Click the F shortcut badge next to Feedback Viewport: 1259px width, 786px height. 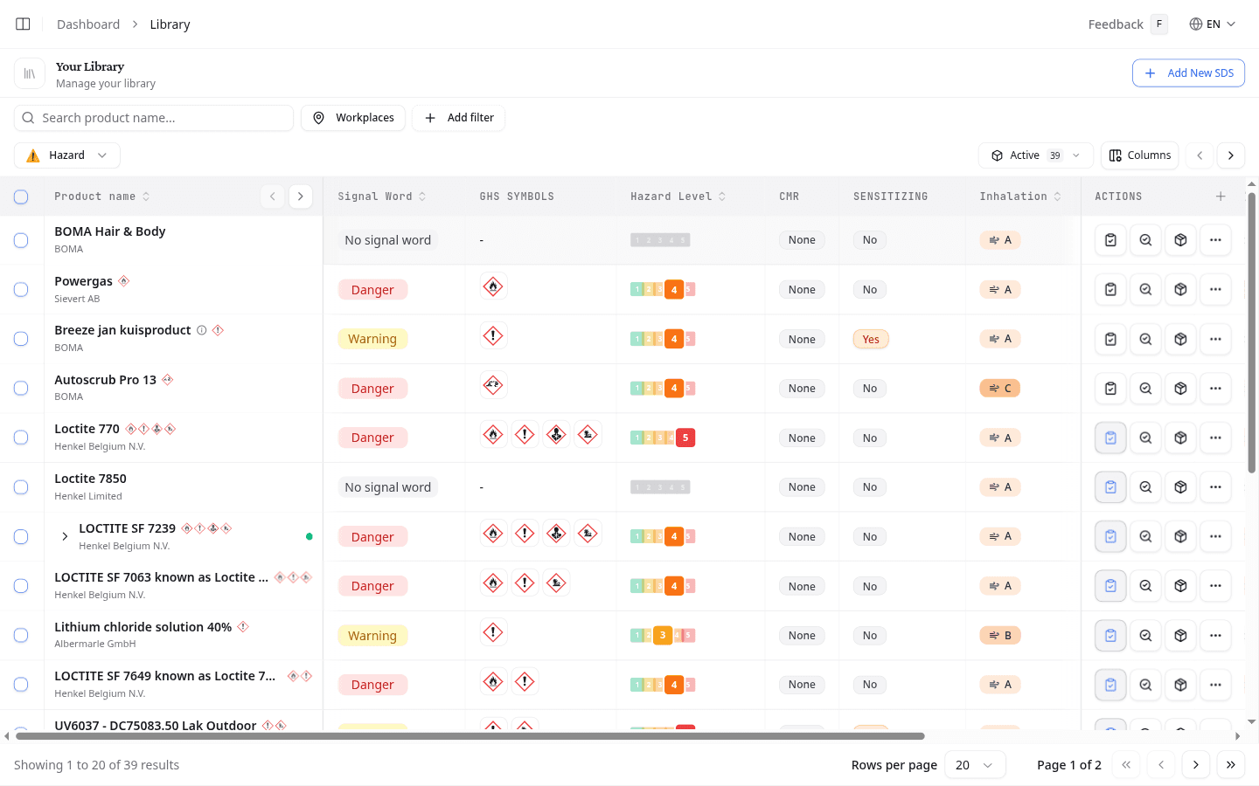[1159, 24]
